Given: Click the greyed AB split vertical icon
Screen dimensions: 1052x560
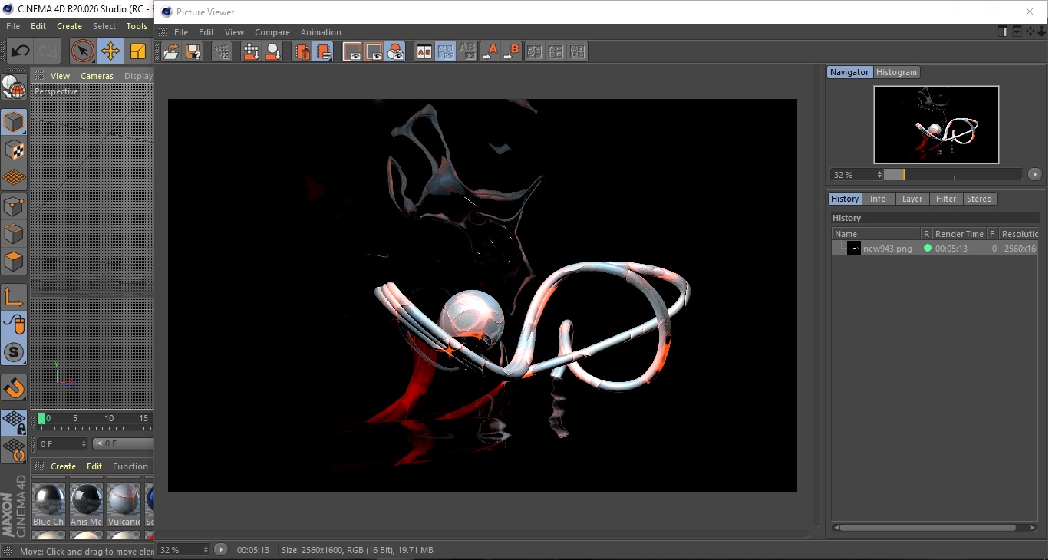Looking at the screenshot, I should pos(556,52).
